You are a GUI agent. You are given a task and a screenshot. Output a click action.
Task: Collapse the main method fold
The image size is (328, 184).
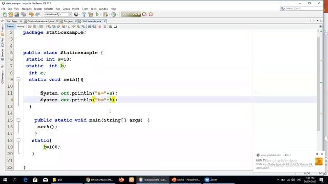18,120
